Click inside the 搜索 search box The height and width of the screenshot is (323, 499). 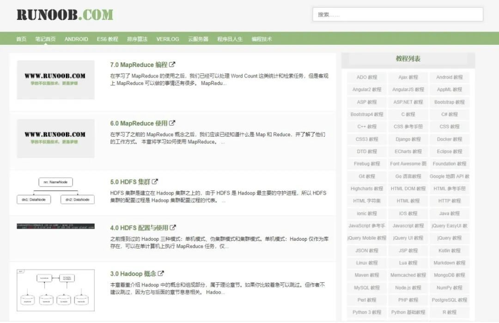tap(397, 14)
